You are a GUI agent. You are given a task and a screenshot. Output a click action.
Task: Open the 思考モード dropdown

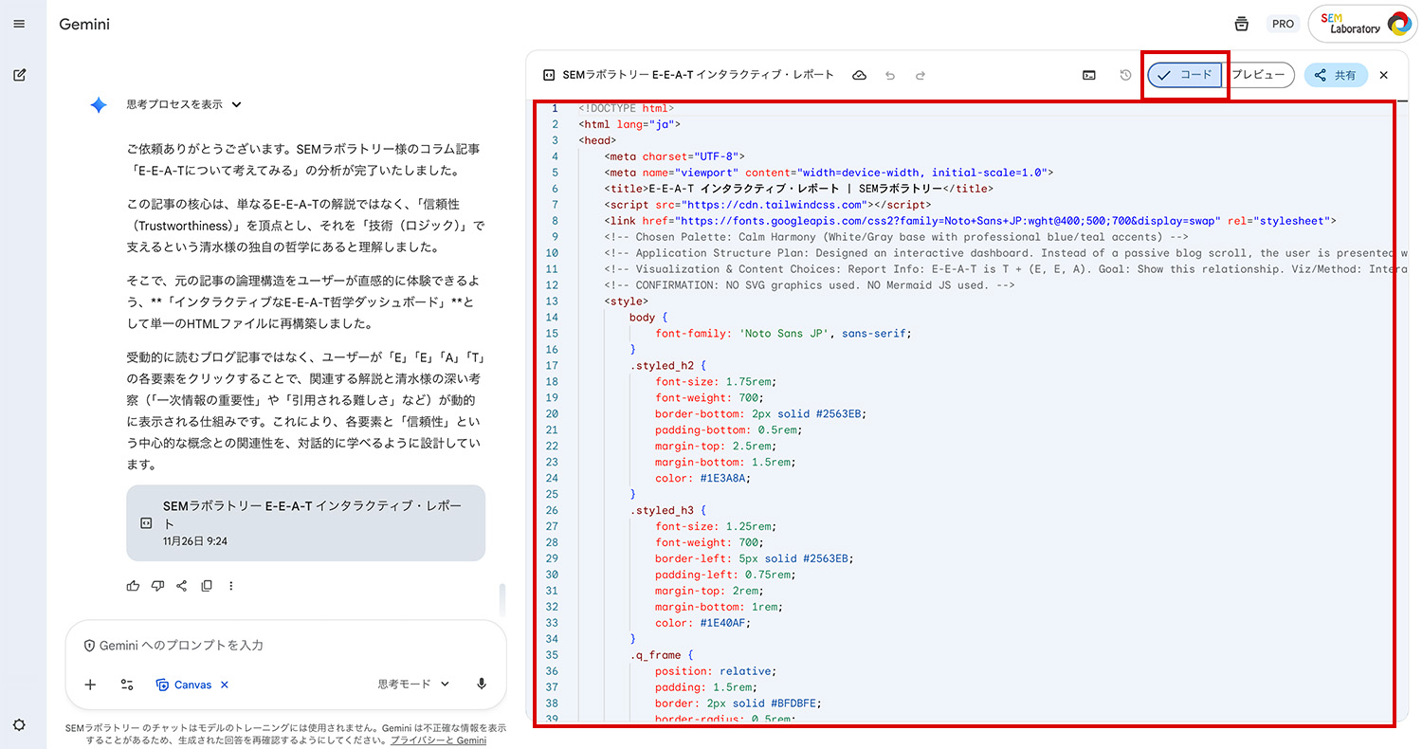point(411,685)
